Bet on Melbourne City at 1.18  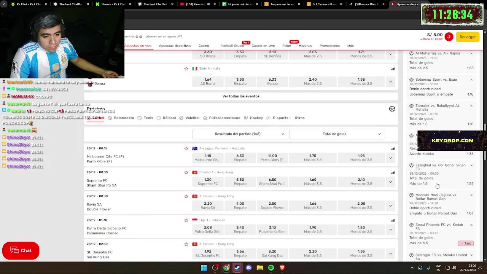(x=208, y=158)
